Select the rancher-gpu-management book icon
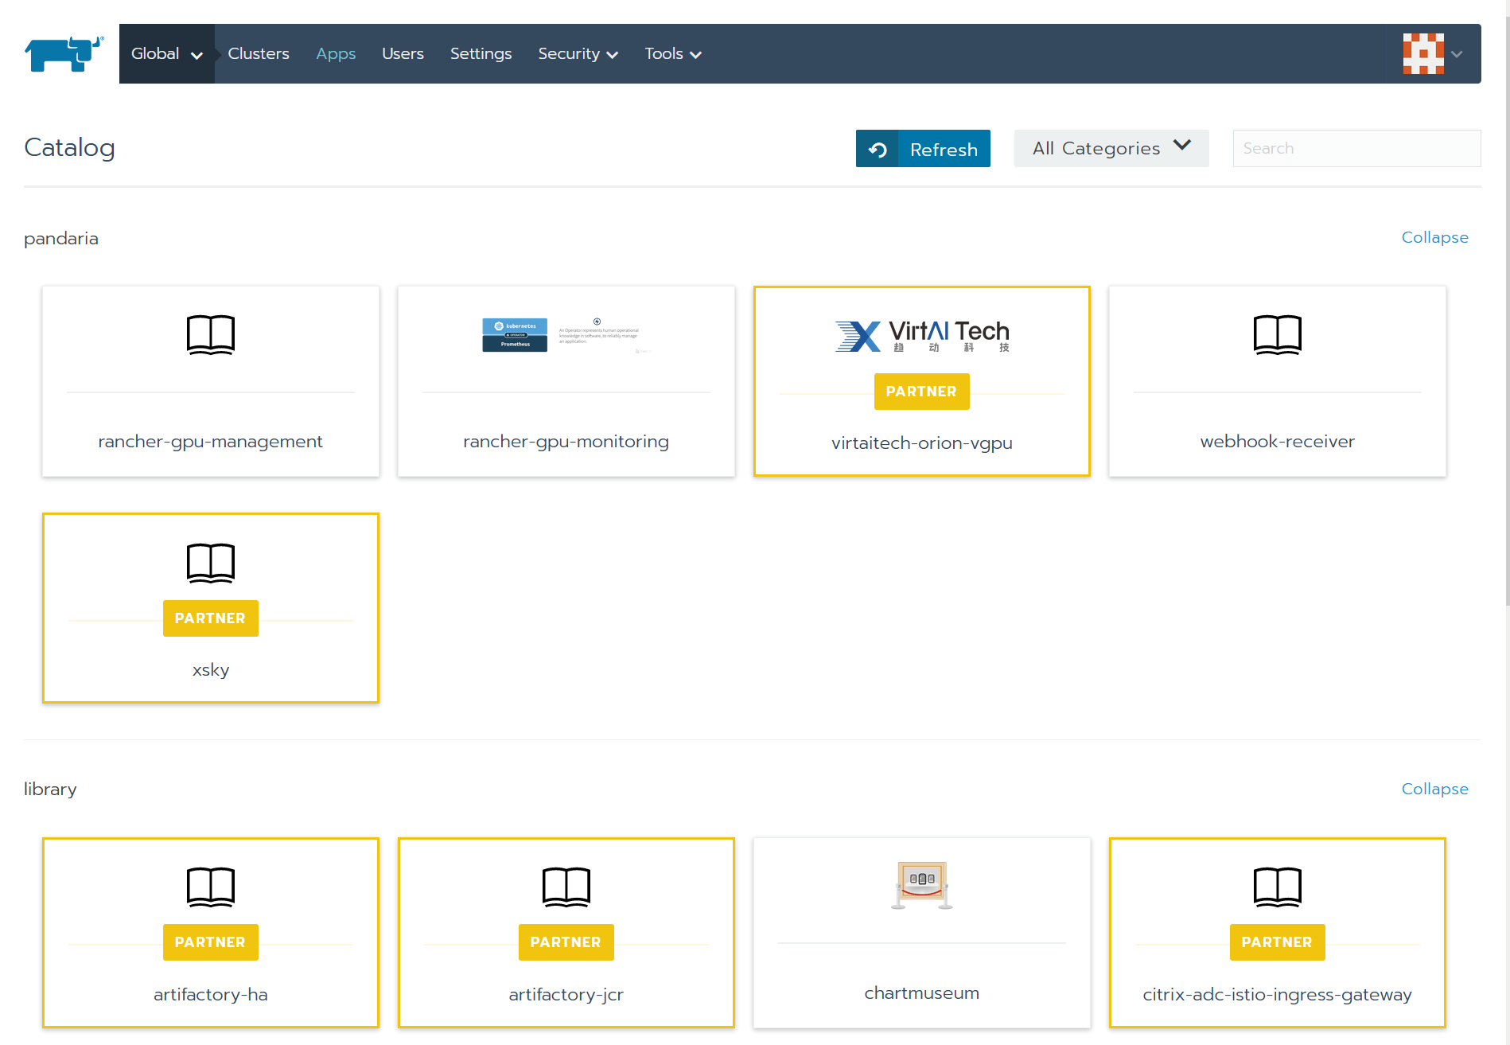 point(210,334)
